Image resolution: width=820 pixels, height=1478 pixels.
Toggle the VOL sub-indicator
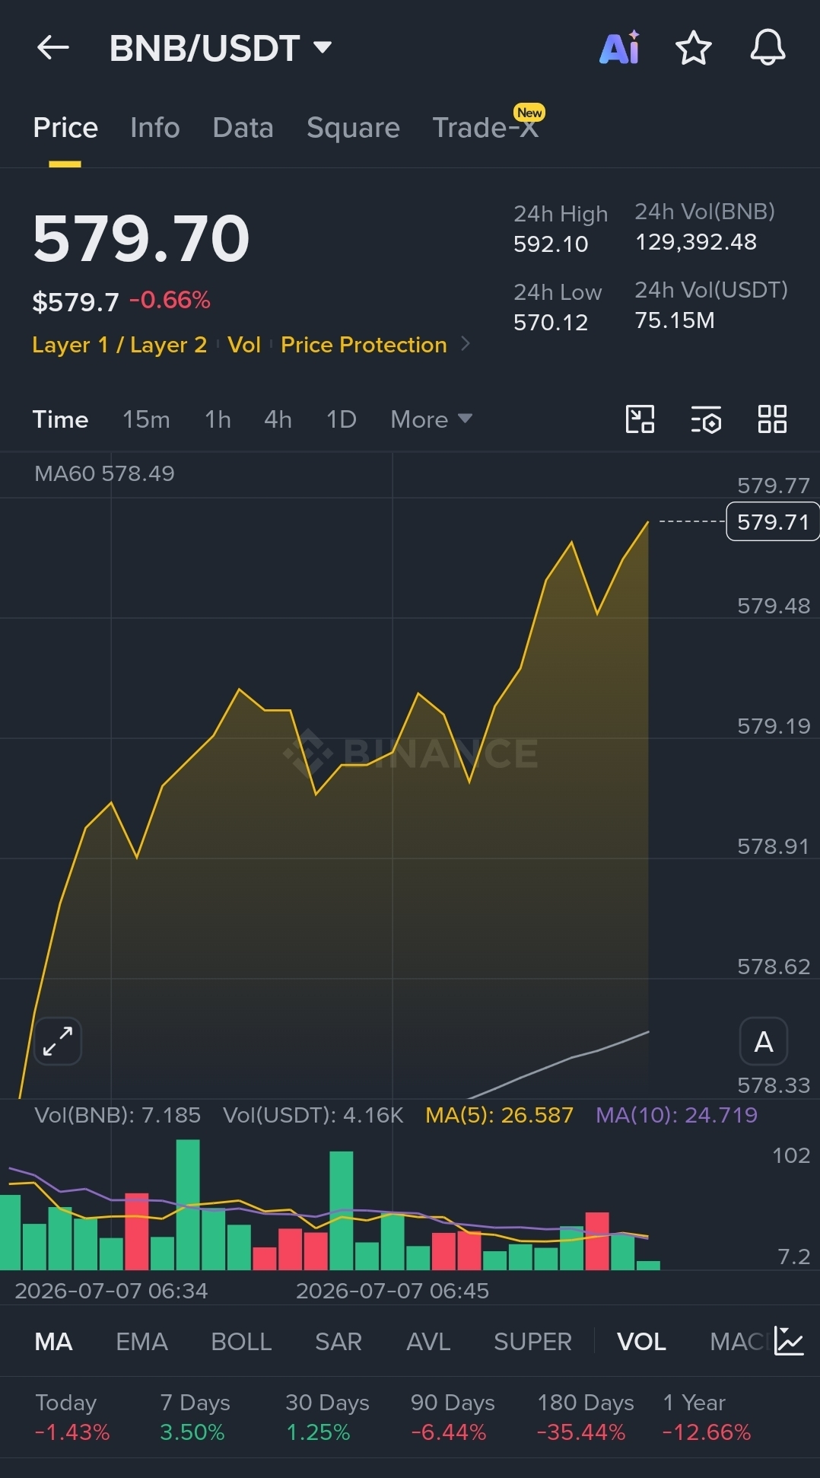pyautogui.click(x=641, y=1341)
